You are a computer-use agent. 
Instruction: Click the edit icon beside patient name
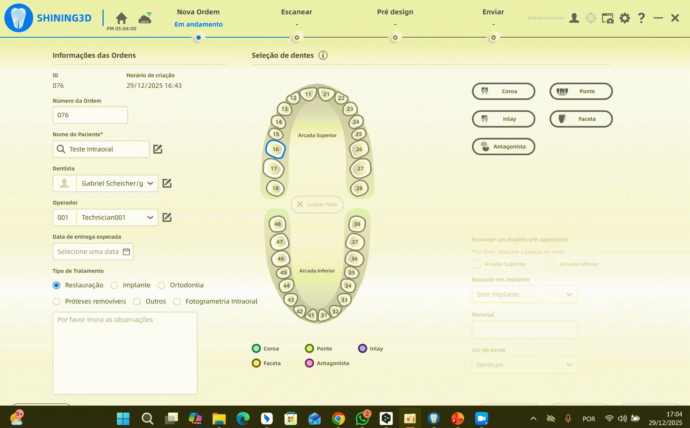(158, 149)
